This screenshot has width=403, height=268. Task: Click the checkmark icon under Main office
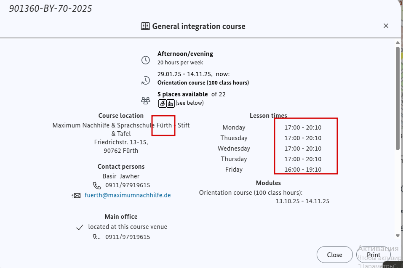click(x=80, y=227)
